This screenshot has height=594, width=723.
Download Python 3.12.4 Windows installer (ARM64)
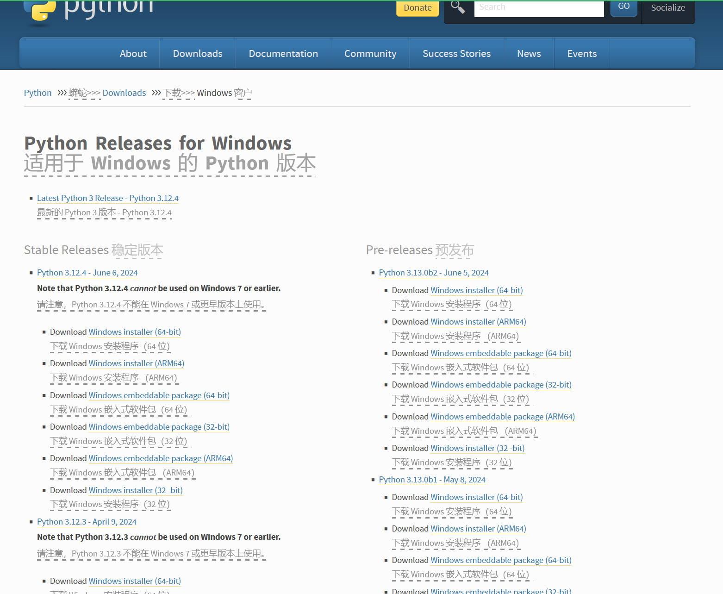136,363
